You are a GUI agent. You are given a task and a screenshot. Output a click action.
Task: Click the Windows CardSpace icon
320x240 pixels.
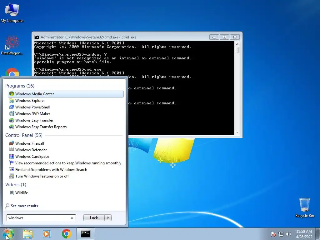tap(12, 156)
